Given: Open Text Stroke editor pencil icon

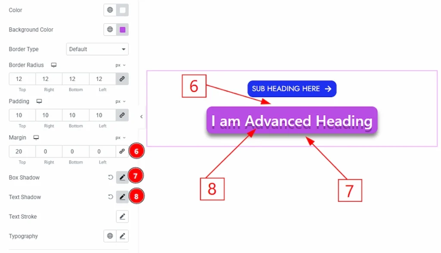Looking at the screenshot, I should click(122, 216).
